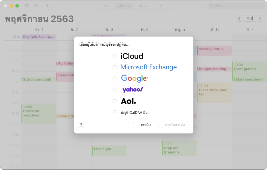Image resolution: width=267 pixels, height=170 pixels.
Task: Open the help question mark button
Action: point(81,125)
